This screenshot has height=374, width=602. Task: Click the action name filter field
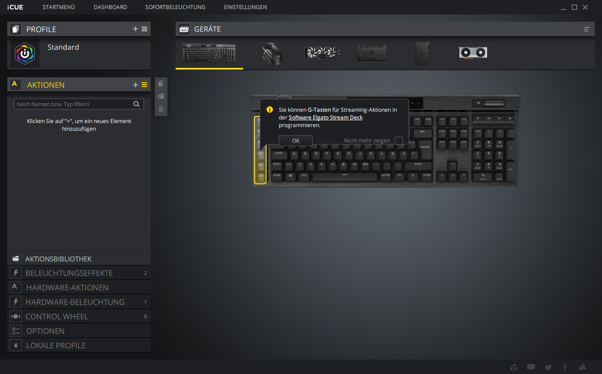[74, 104]
